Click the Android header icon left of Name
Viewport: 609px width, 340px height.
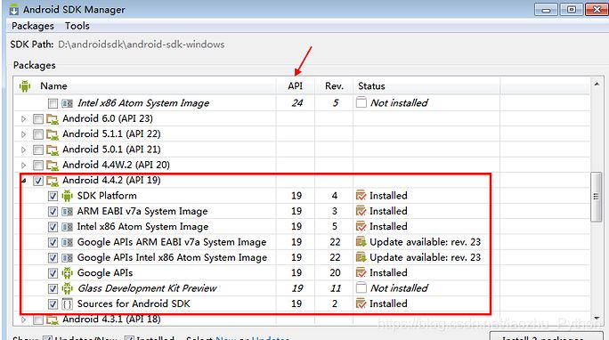(25, 86)
